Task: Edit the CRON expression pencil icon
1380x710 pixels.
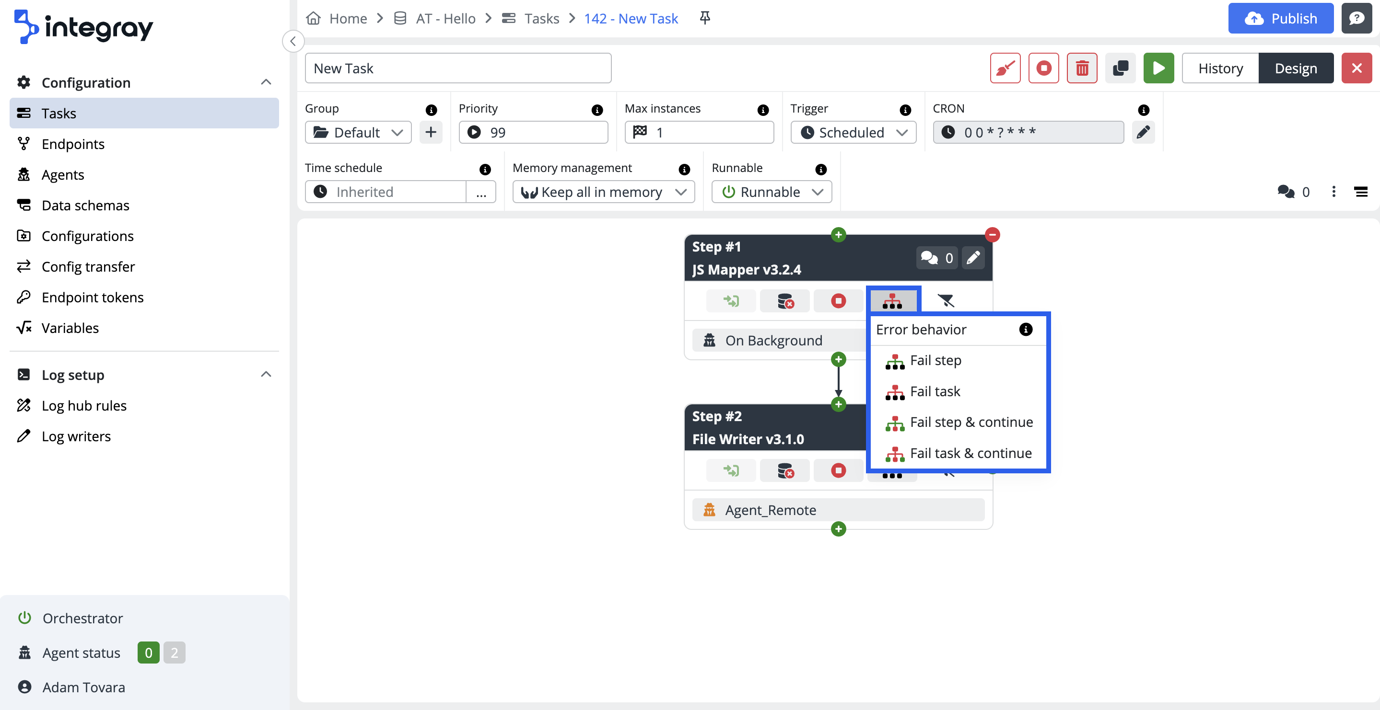Action: (x=1143, y=132)
